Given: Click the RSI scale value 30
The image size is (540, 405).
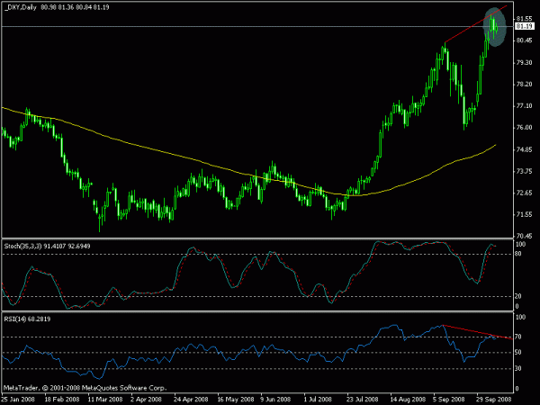Looking at the screenshot, I should click(x=518, y=369).
